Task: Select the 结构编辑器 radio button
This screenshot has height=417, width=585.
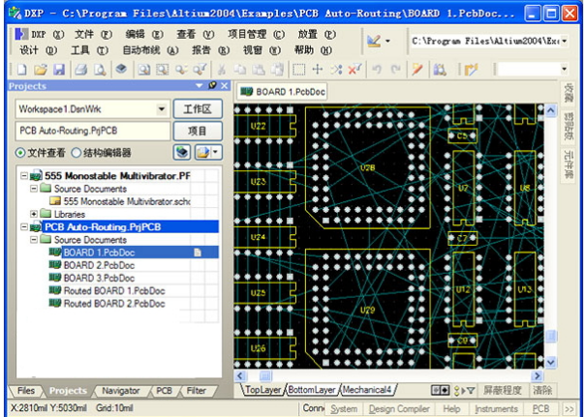Action: [77, 153]
